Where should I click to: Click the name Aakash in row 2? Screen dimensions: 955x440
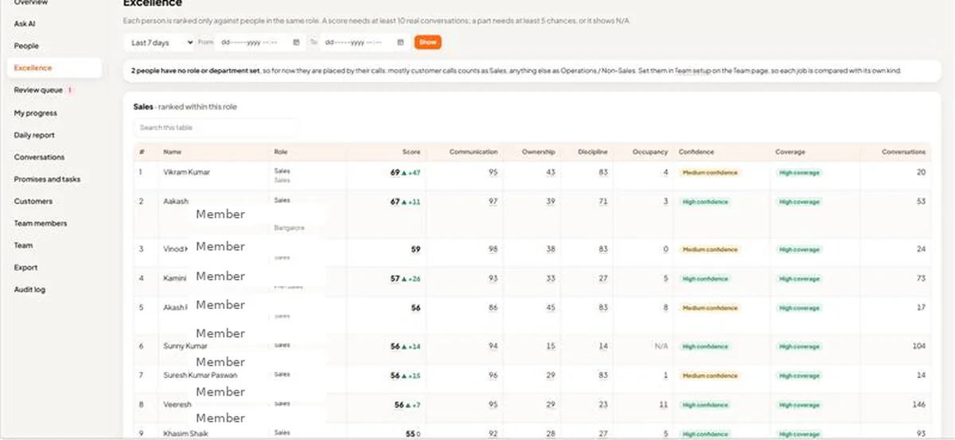pos(175,202)
